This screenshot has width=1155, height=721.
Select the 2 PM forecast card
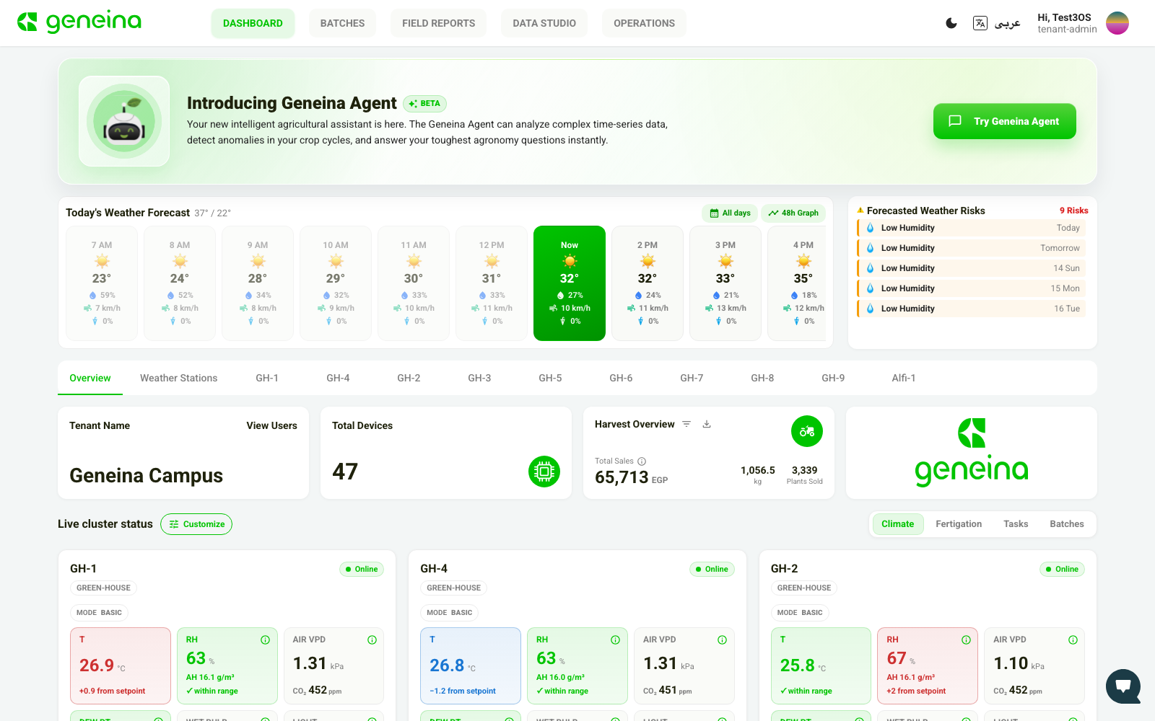[x=648, y=283]
